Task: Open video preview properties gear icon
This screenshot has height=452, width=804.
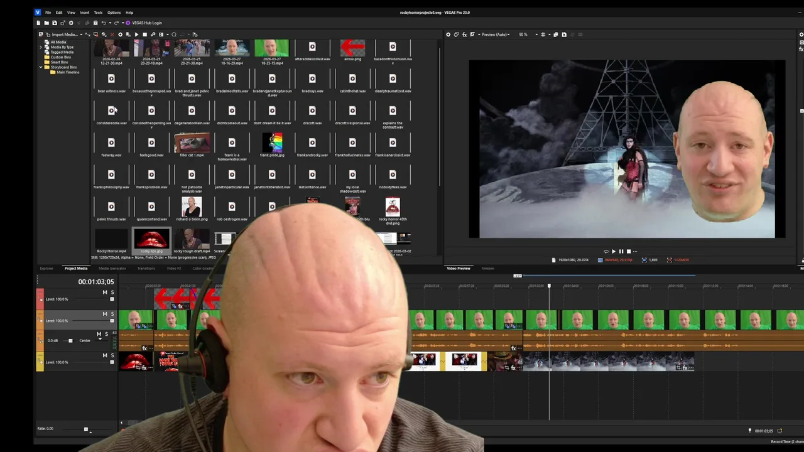Action: [448, 35]
